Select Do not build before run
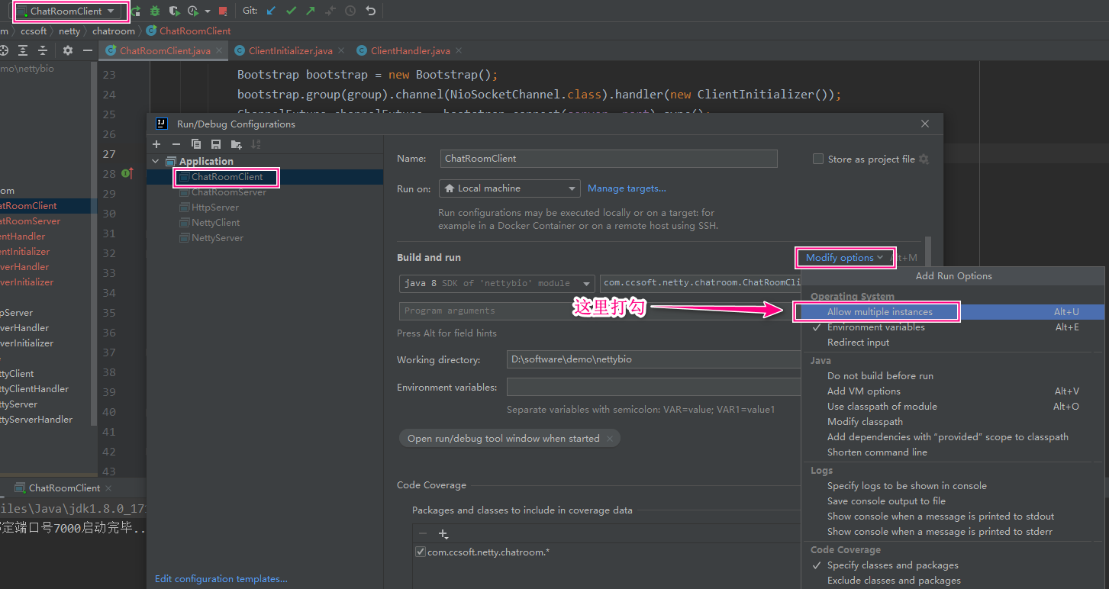The image size is (1109, 589). (953, 376)
